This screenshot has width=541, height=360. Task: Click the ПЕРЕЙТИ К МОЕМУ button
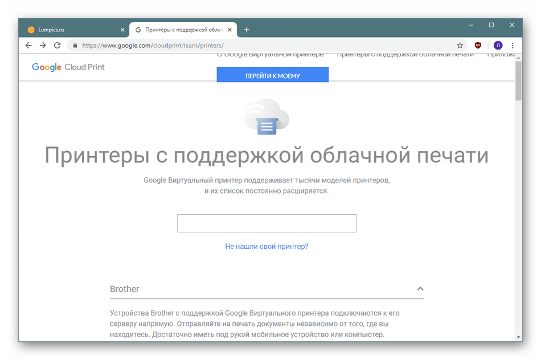point(273,75)
